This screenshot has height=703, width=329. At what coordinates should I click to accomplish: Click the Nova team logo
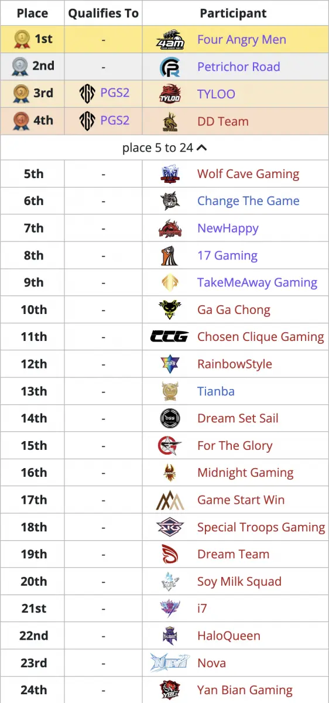pyautogui.click(x=170, y=663)
